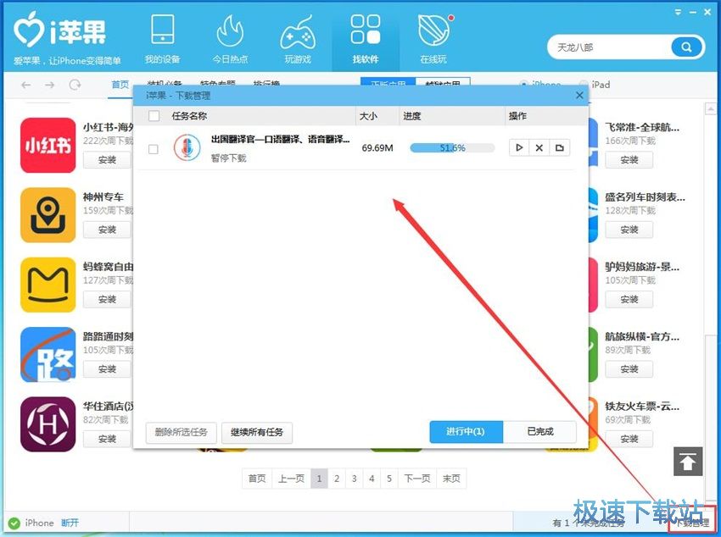
Task: Select the iPad radio button
Action: (x=584, y=85)
